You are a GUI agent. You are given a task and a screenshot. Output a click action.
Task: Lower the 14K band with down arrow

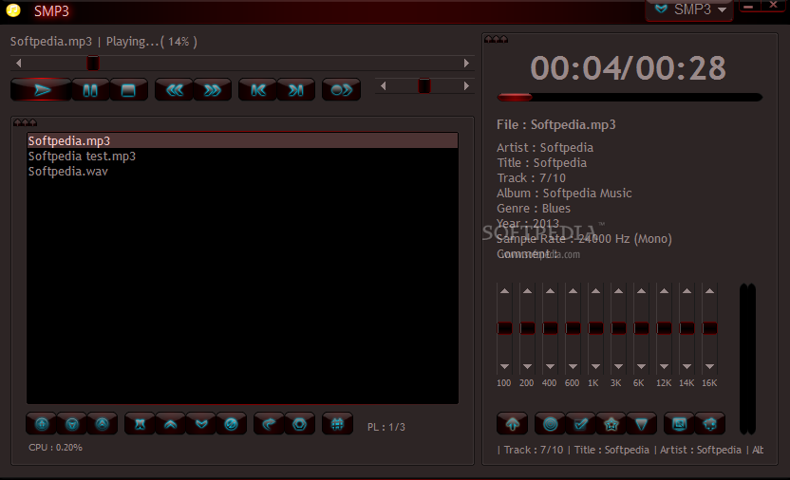click(x=687, y=367)
